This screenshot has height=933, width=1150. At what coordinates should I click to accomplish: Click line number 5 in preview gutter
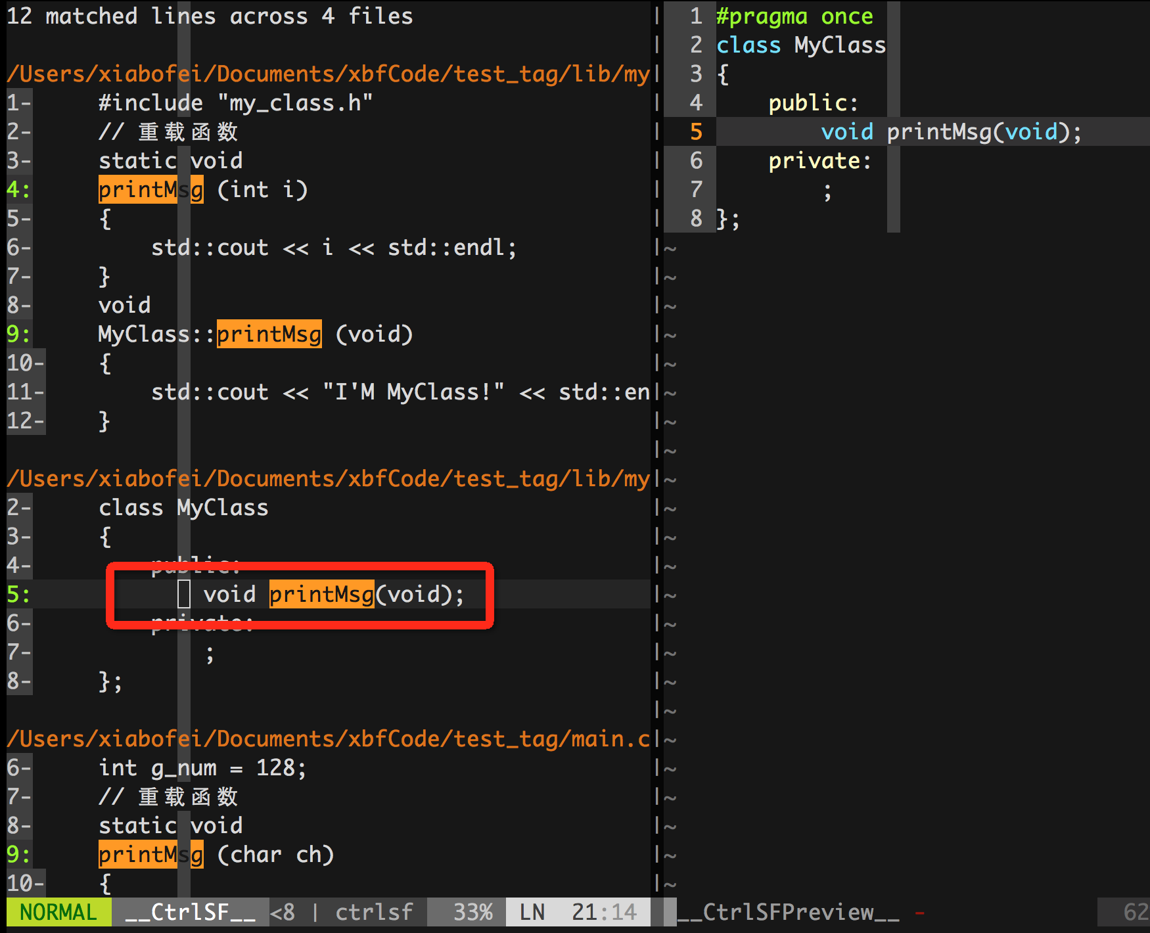pyautogui.click(x=697, y=131)
